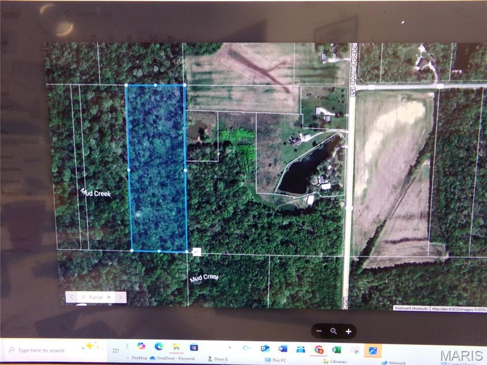
Task: Open Outlook from the taskbar
Action: pyautogui.click(x=265, y=348)
